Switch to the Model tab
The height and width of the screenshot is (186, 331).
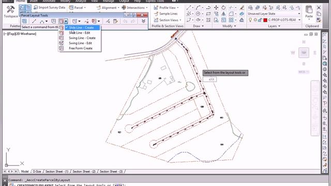click(x=25, y=172)
